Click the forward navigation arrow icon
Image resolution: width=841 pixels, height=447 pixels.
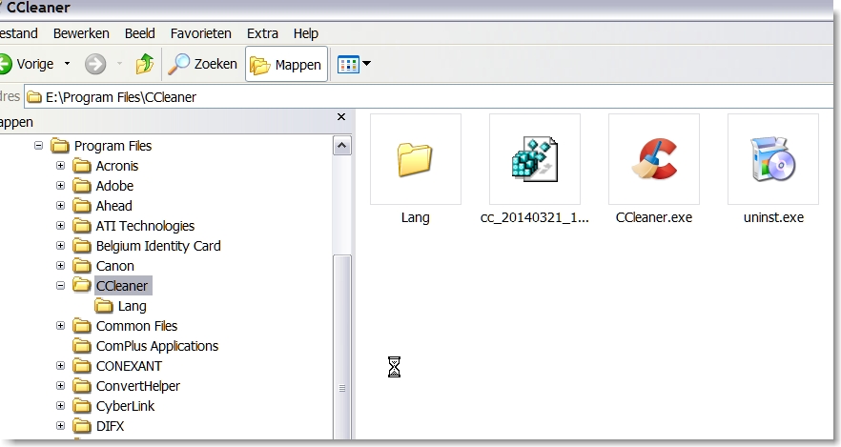(95, 64)
